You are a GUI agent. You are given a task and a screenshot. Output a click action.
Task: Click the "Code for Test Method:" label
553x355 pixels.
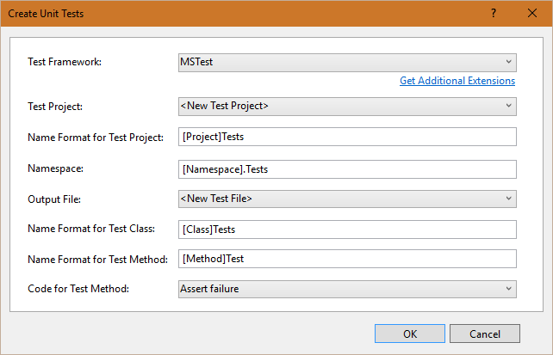pyautogui.click(x=78, y=289)
